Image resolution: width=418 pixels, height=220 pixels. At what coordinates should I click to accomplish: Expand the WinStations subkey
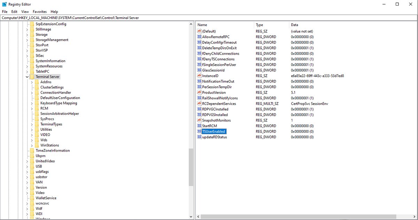(x=32, y=145)
